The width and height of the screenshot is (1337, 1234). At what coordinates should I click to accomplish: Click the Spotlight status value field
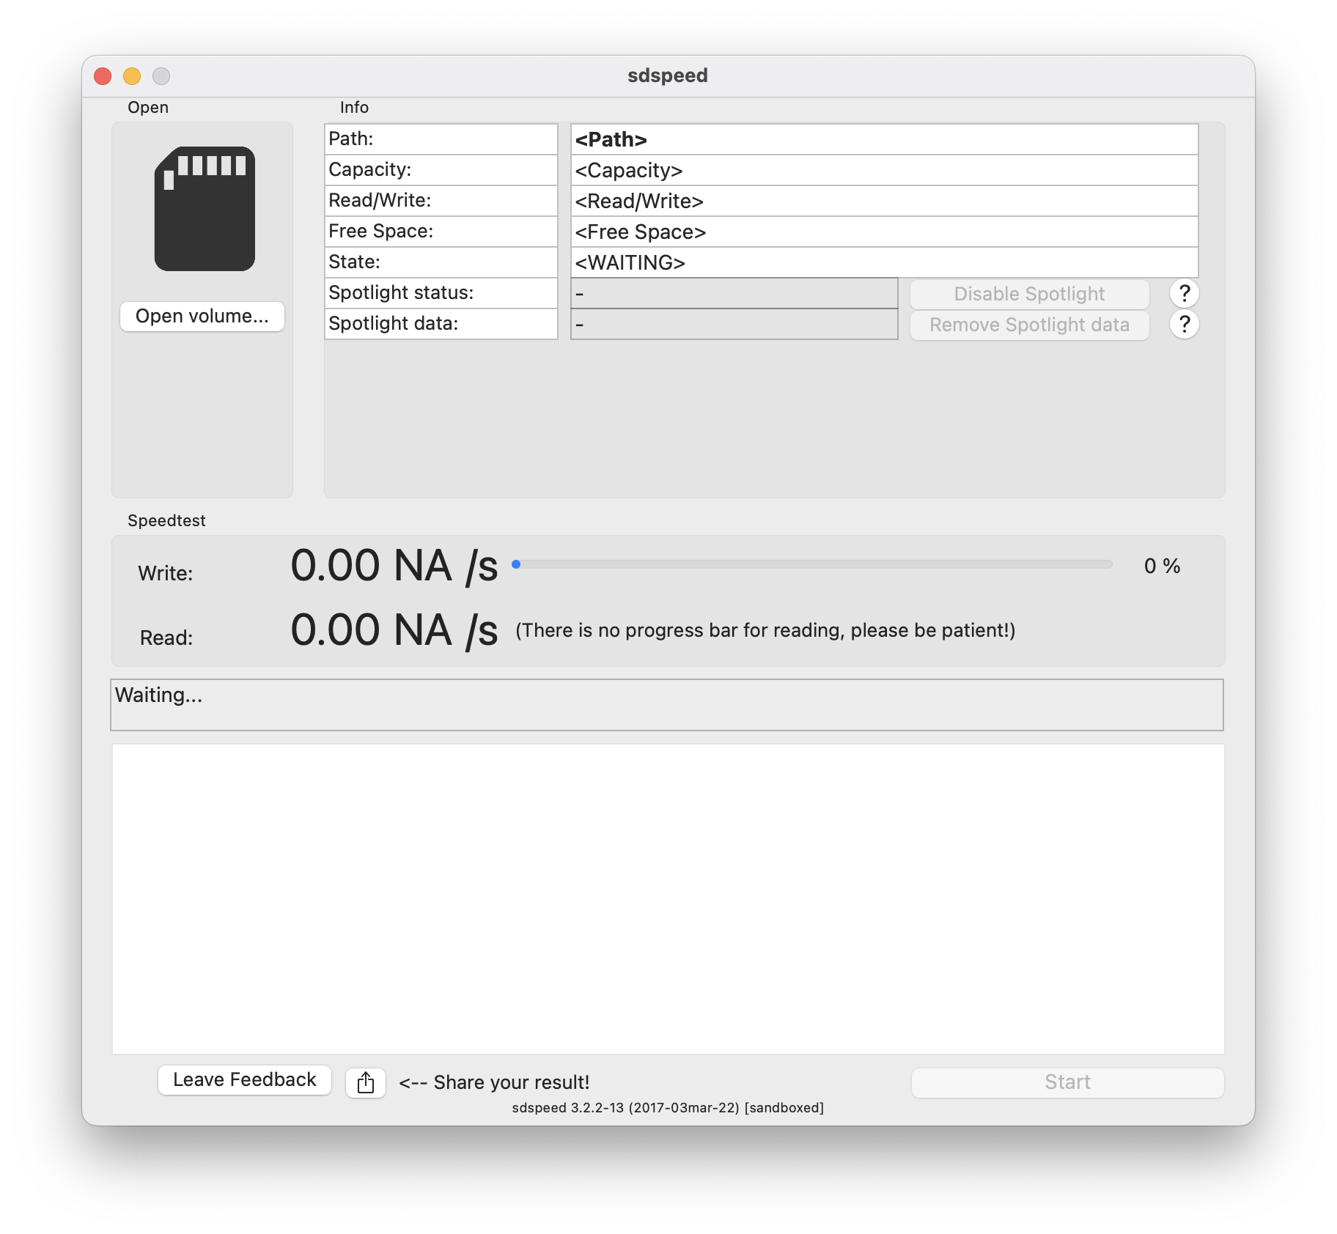click(734, 293)
